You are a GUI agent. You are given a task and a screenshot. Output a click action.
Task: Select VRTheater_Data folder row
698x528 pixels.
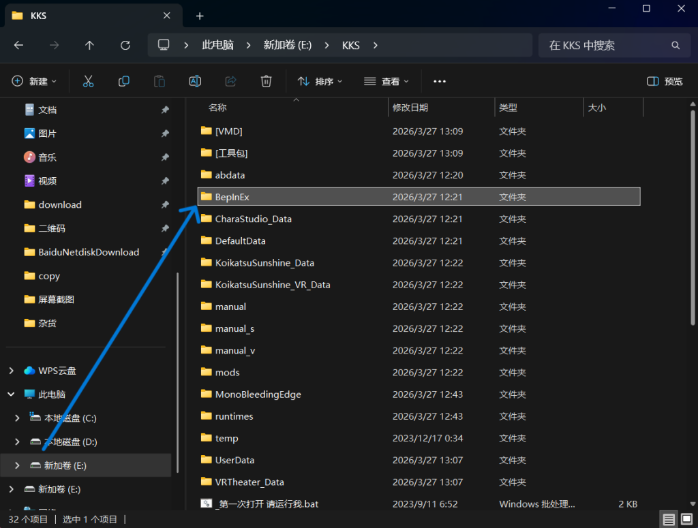419,482
